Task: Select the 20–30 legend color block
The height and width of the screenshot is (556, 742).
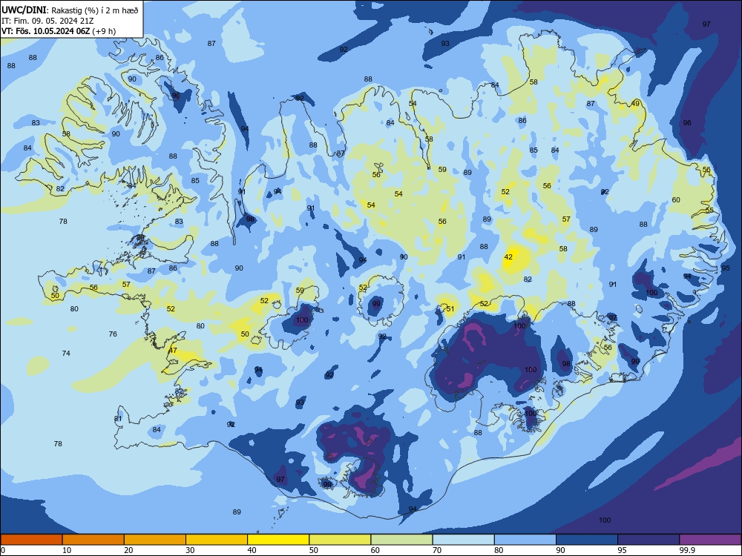Action: (x=155, y=540)
